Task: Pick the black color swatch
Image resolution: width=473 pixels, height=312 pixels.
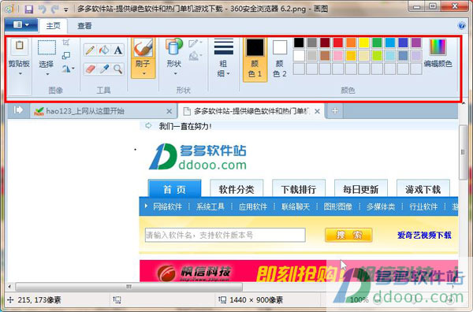Action: [x=299, y=43]
